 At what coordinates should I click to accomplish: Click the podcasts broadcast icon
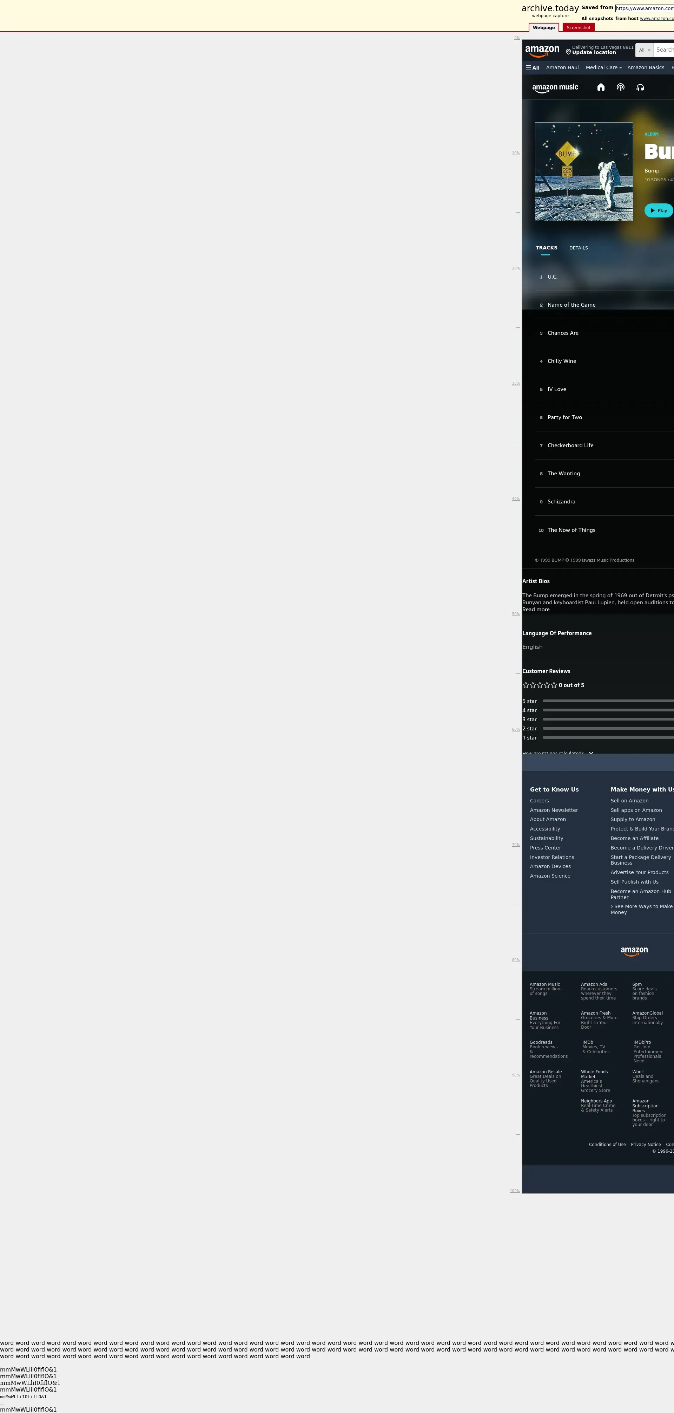[x=620, y=87]
